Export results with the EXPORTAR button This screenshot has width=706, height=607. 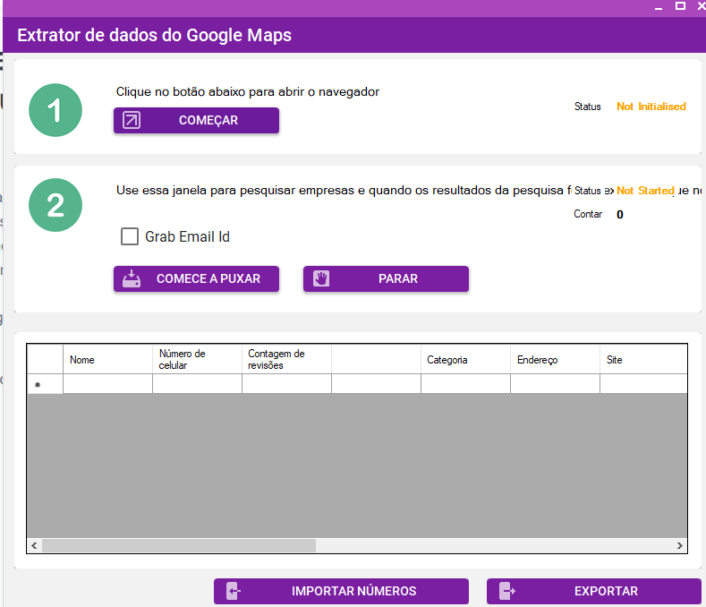[x=594, y=591]
